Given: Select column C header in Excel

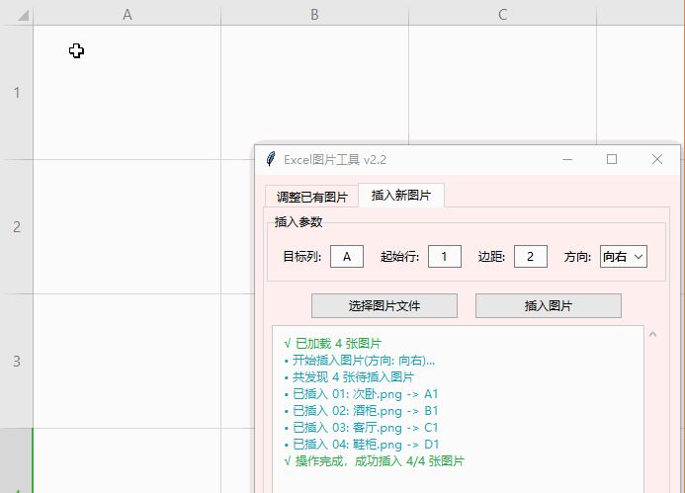Looking at the screenshot, I should coord(502,15).
